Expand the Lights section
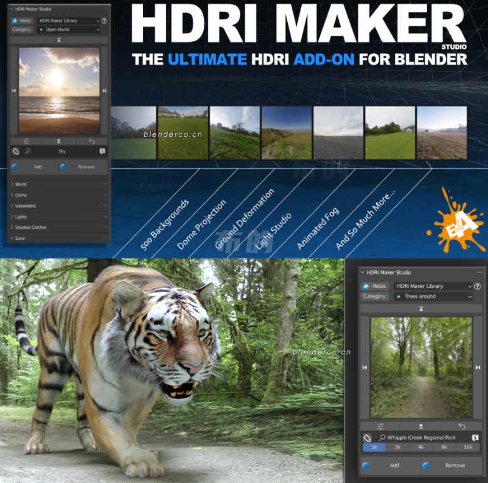This screenshot has width=488, height=483. click(59, 216)
